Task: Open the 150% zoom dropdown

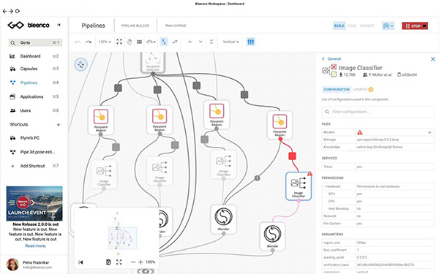Action: click(105, 42)
